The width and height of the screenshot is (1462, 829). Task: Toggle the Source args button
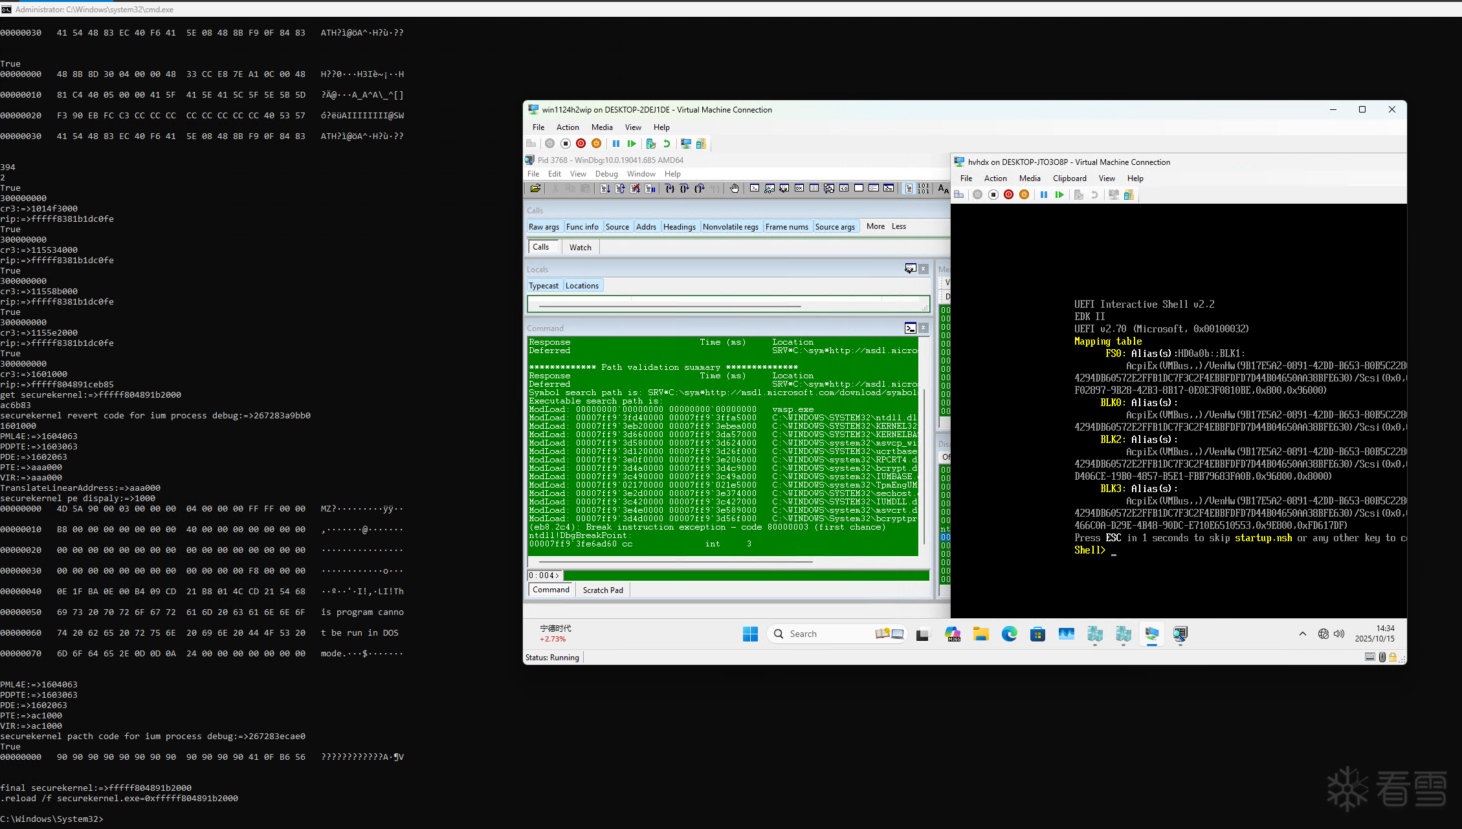[835, 226]
